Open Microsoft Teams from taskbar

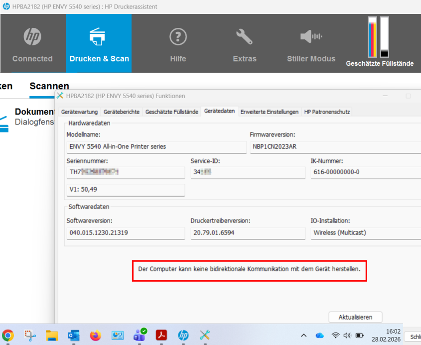click(x=140, y=335)
